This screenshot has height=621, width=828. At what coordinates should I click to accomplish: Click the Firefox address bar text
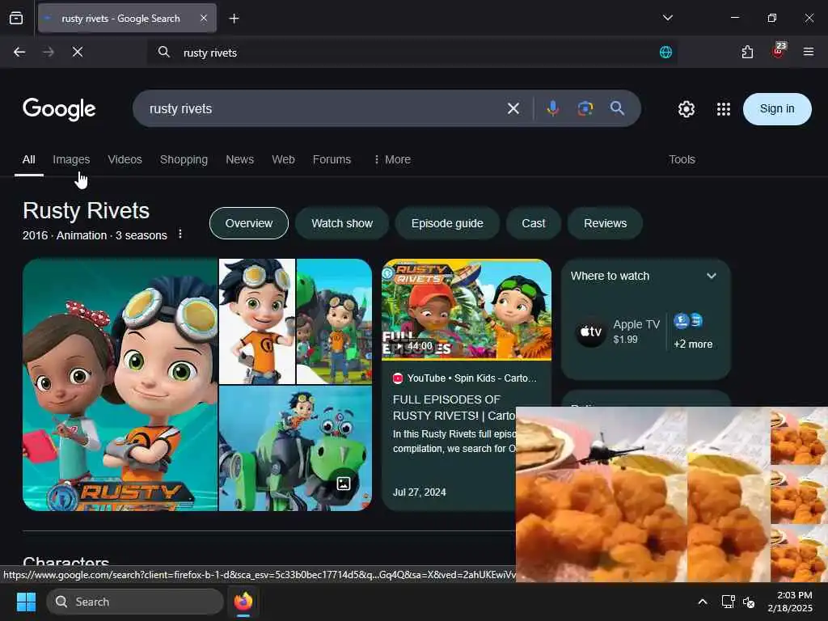click(x=209, y=53)
